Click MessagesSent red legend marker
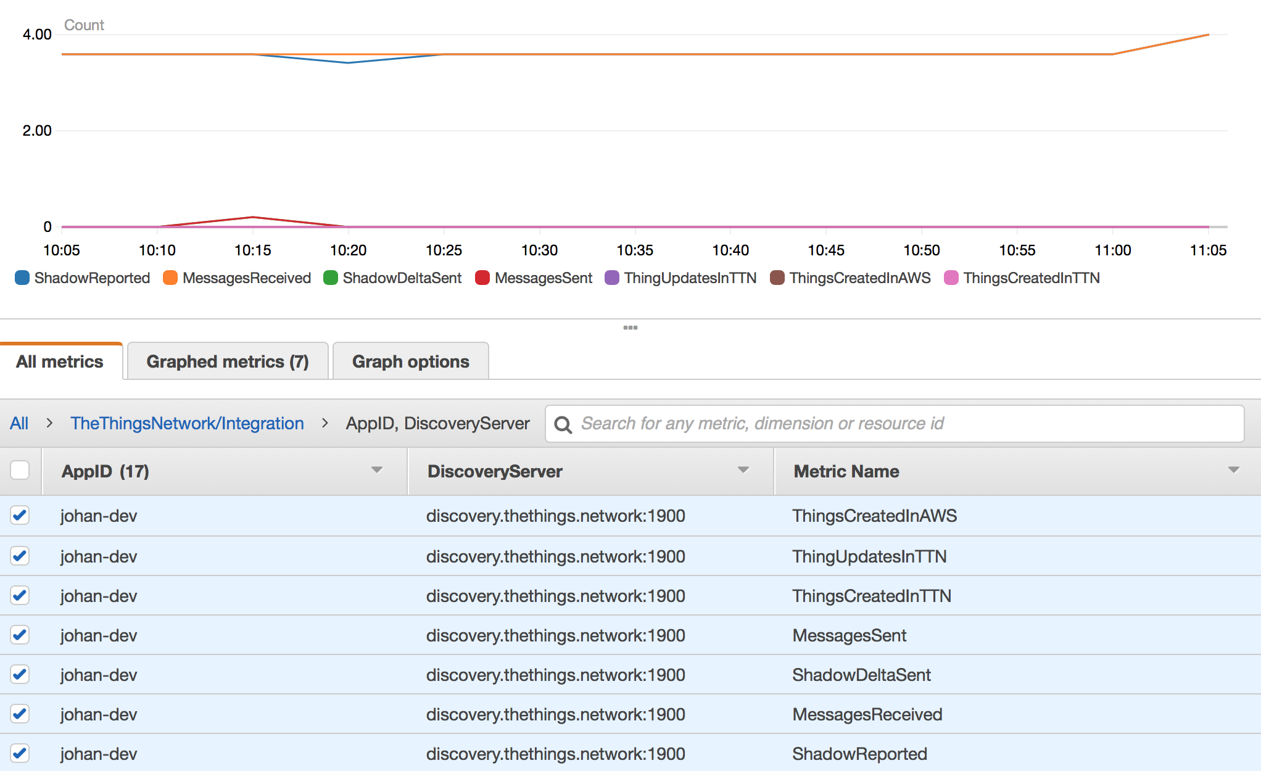 coord(482,278)
